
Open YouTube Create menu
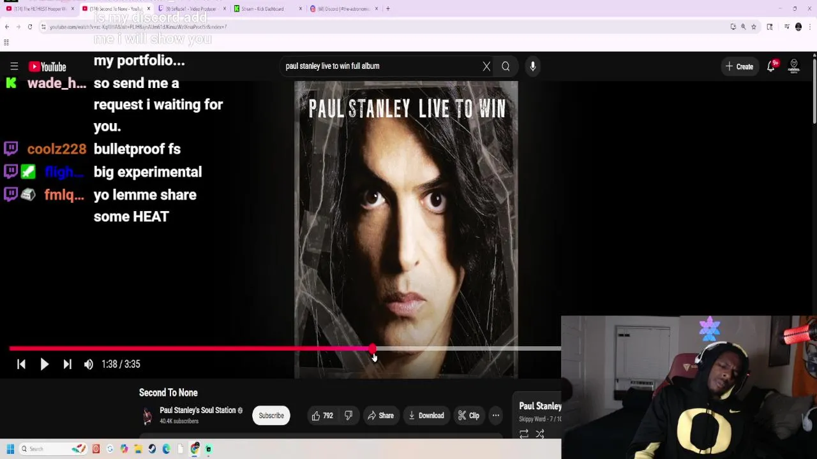739,66
